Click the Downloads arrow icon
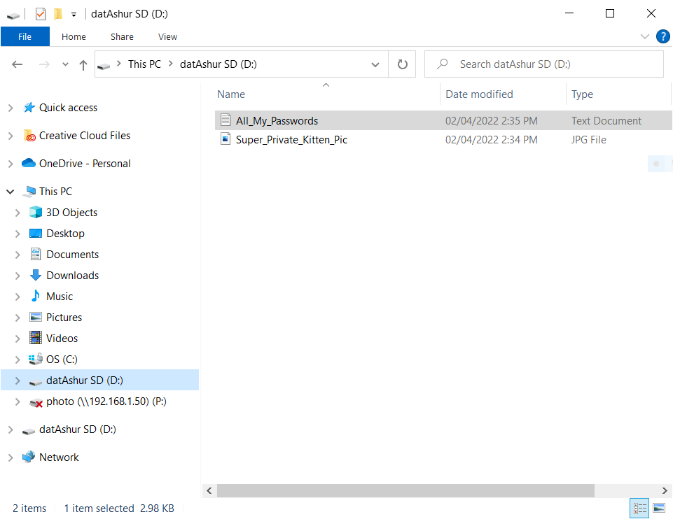 36,275
